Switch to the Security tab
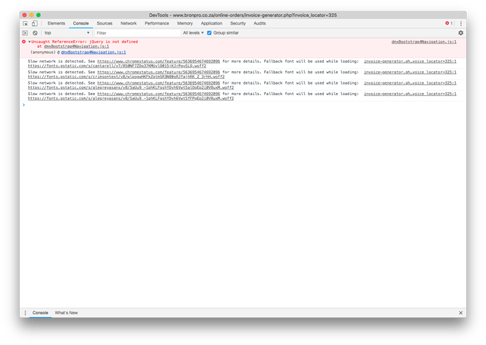Image resolution: width=486 pixels, height=345 pixels. pos(238,23)
